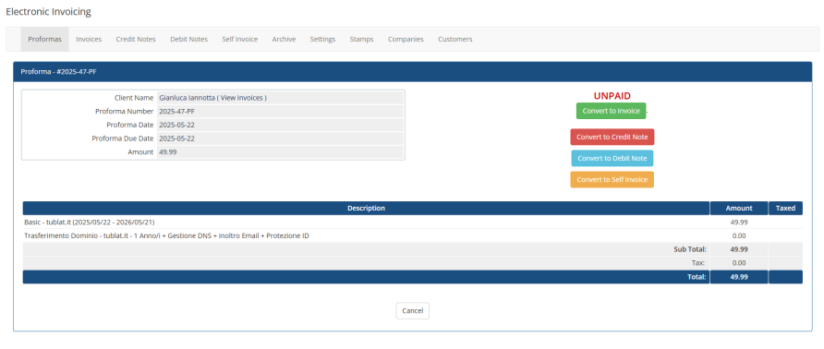824x349 pixels.
Task: Open the Customers tab
Action: click(455, 40)
